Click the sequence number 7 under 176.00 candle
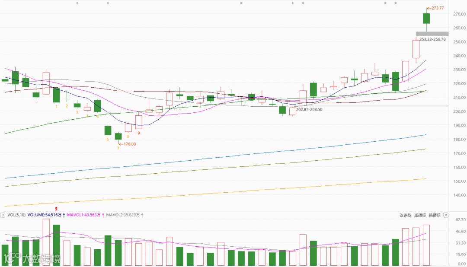Screen dimensions: 467x267 tap(118, 148)
